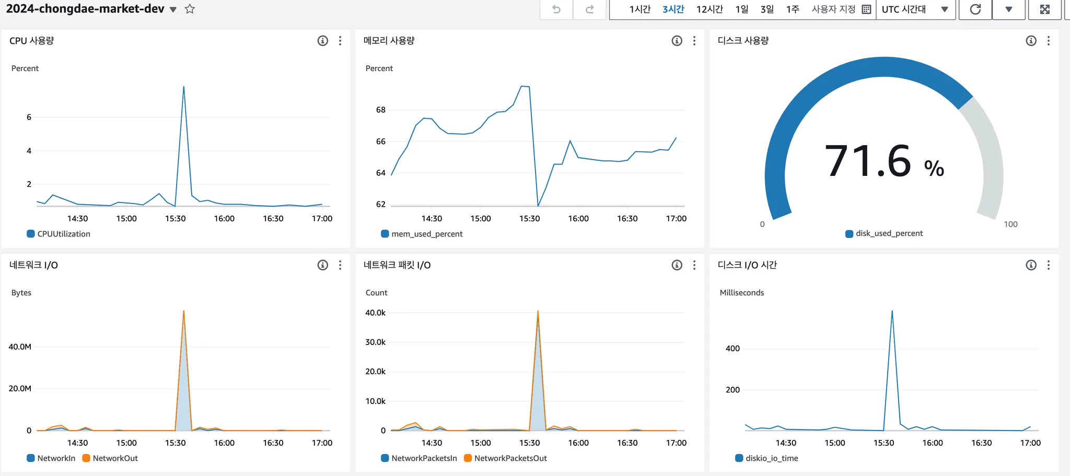Open the 사용자 지정 custom time range
The height and width of the screenshot is (476, 1070).
(x=841, y=9)
